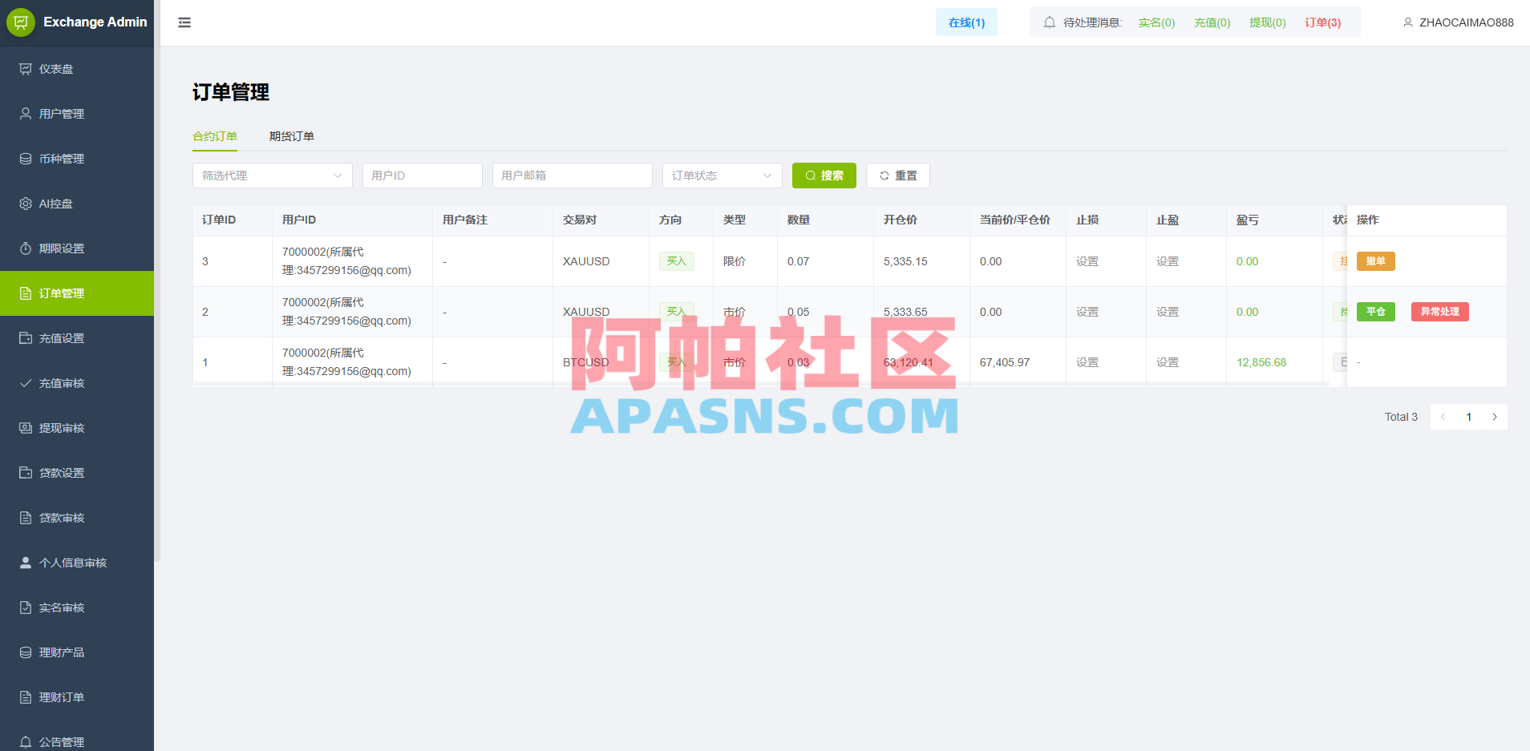1530x751 pixels.
Task: Click 撤单 for order 3
Action: (x=1376, y=261)
